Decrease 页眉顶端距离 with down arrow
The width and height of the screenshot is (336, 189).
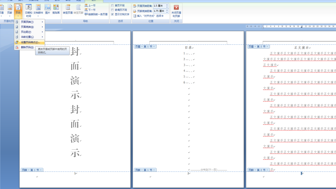point(167,7)
